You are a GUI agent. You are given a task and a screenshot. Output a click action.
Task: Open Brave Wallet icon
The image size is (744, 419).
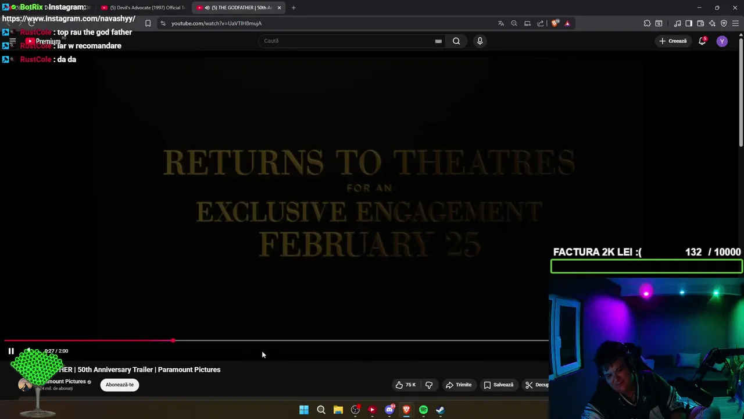pos(700,23)
